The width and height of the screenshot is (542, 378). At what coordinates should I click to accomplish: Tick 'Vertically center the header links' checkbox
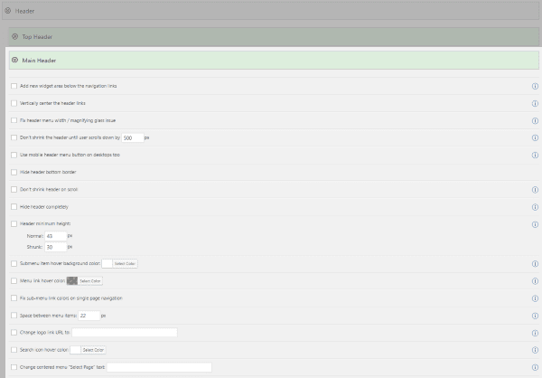click(x=14, y=103)
